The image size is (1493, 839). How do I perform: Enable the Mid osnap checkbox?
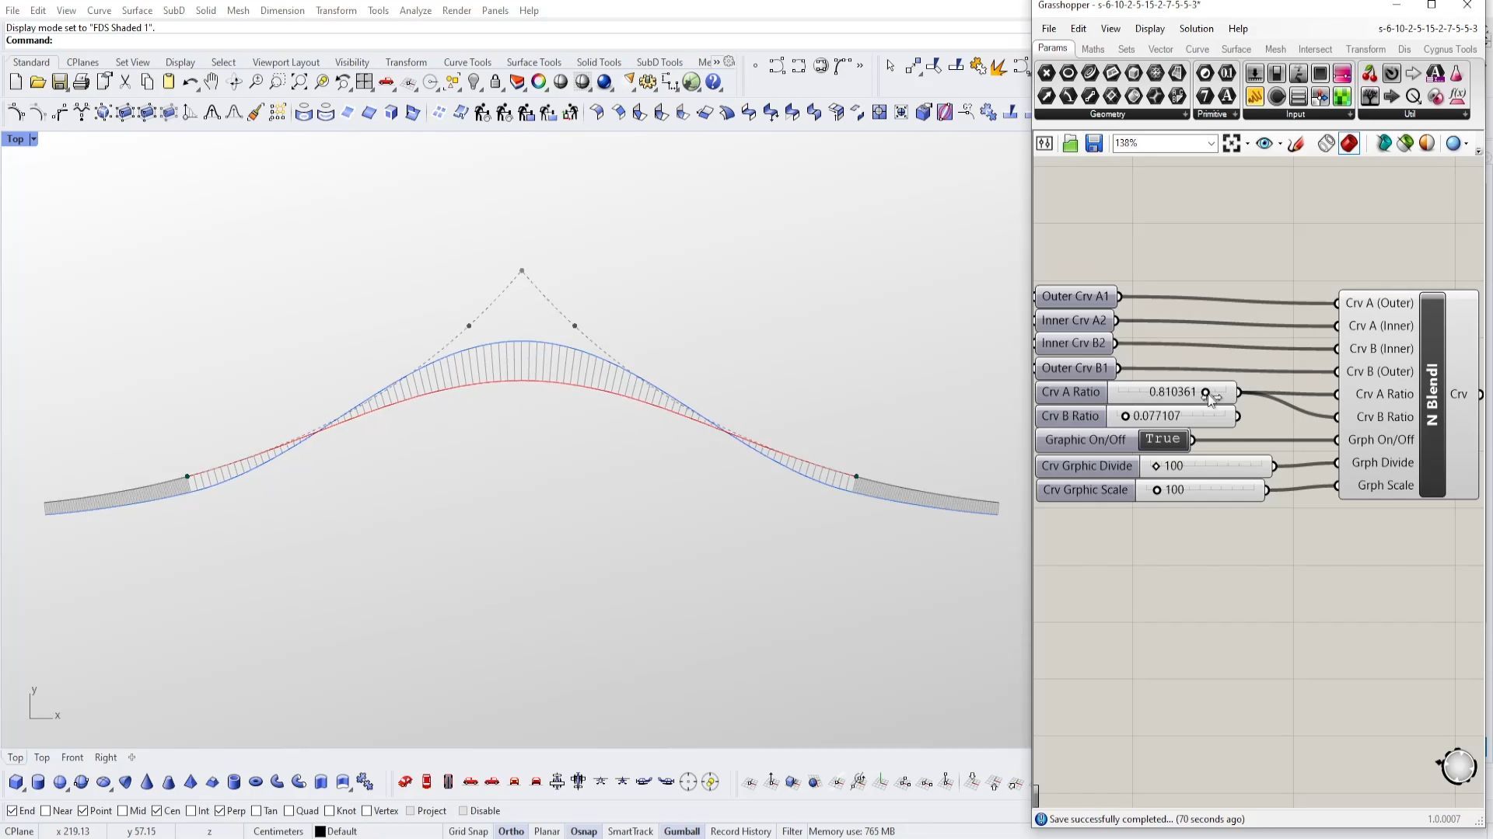coord(123,811)
